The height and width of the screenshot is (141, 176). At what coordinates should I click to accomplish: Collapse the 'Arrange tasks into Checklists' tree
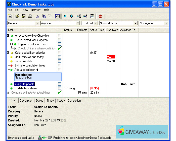[8, 36]
